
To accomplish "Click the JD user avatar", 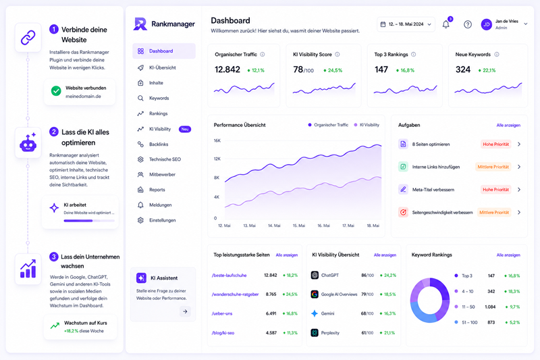I will click(486, 24).
